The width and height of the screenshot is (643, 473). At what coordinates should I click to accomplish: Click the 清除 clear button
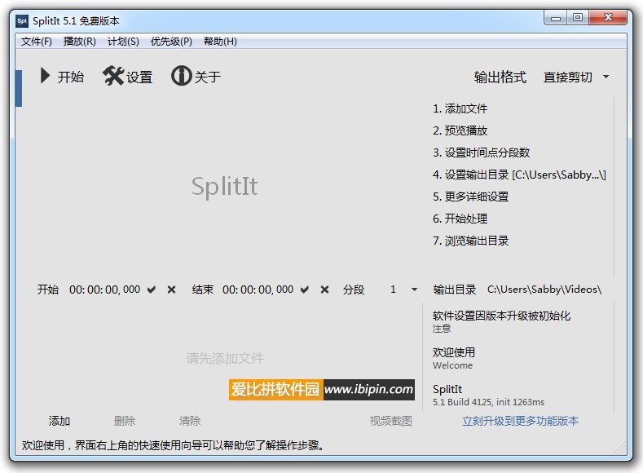pyautogui.click(x=190, y=421)
